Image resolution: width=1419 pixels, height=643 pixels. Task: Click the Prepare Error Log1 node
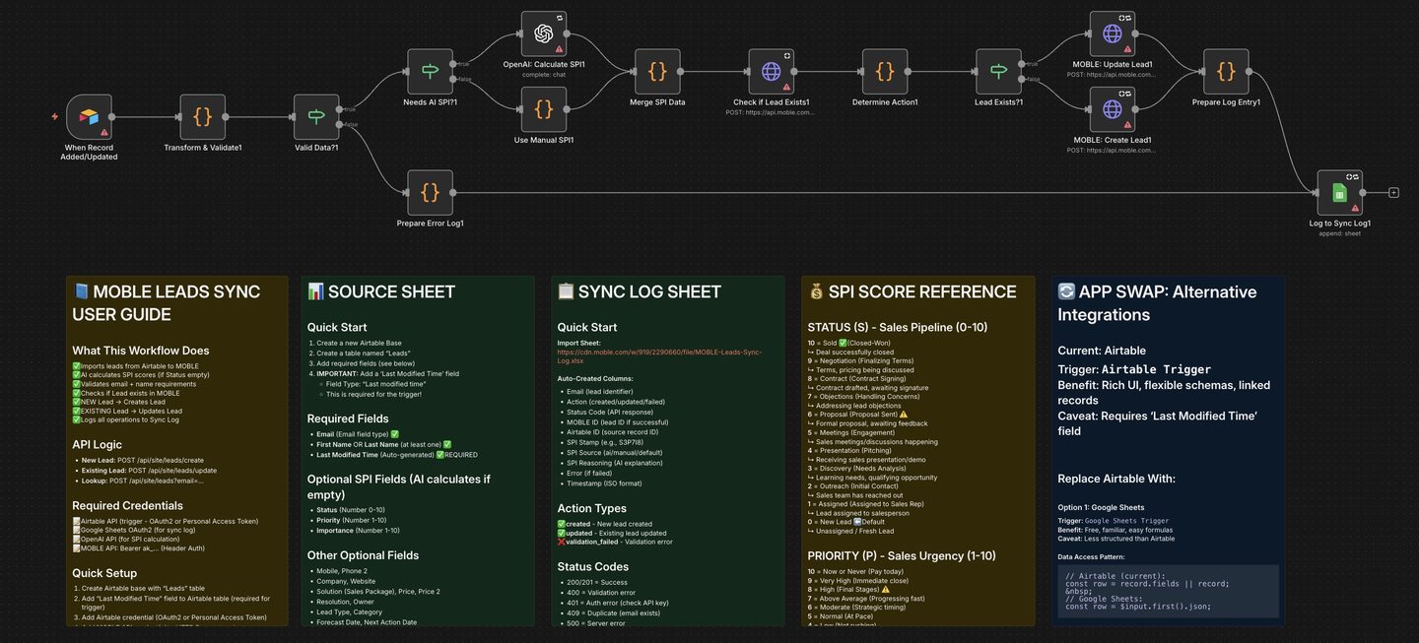click(430, 193)
